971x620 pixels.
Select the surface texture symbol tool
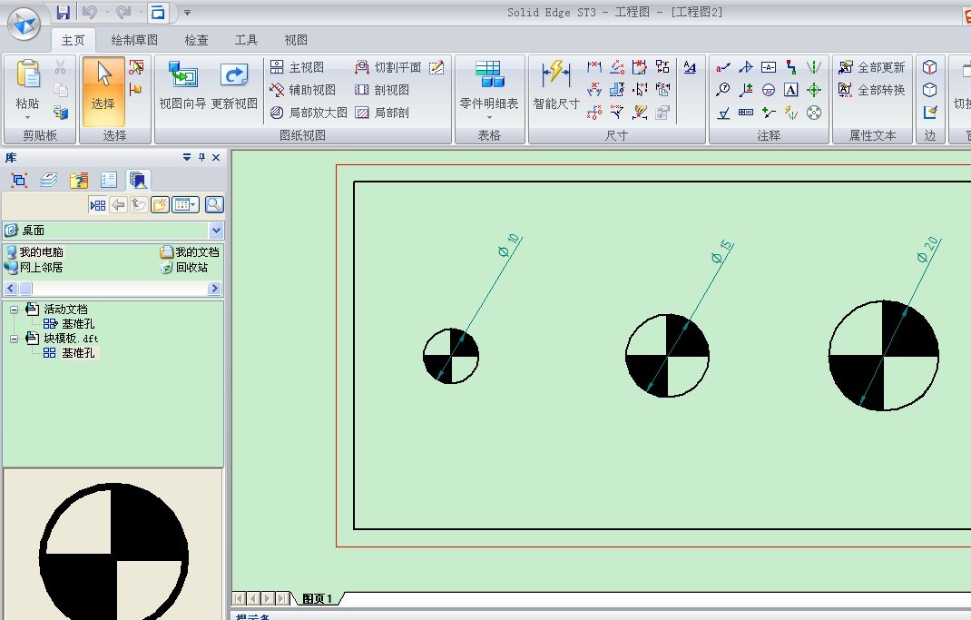[722, 113]
